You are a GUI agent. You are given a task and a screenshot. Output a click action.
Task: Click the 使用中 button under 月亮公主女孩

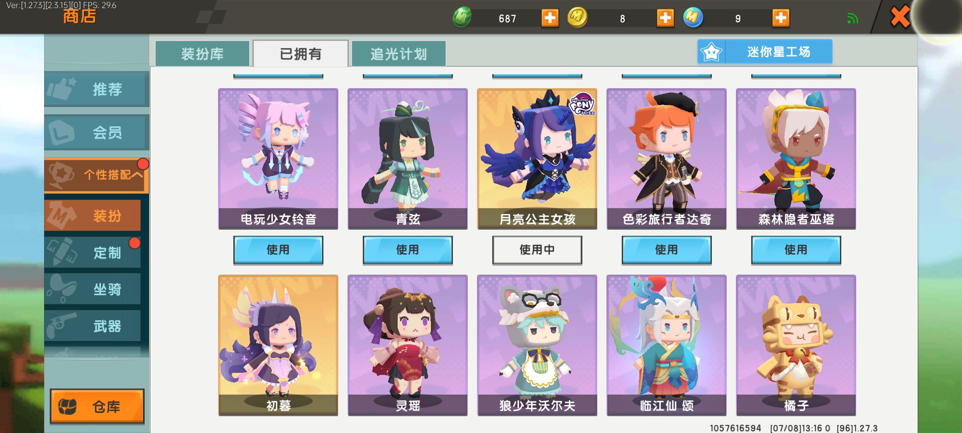537,250
